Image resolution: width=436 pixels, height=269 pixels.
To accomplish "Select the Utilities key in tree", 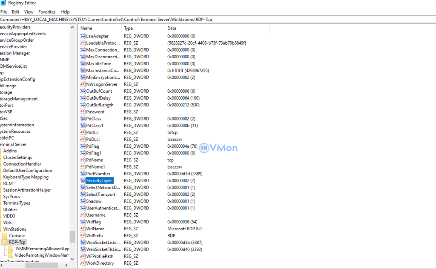I will pos(10,209).
